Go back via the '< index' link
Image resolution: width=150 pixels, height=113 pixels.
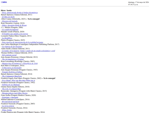[4, 2]
